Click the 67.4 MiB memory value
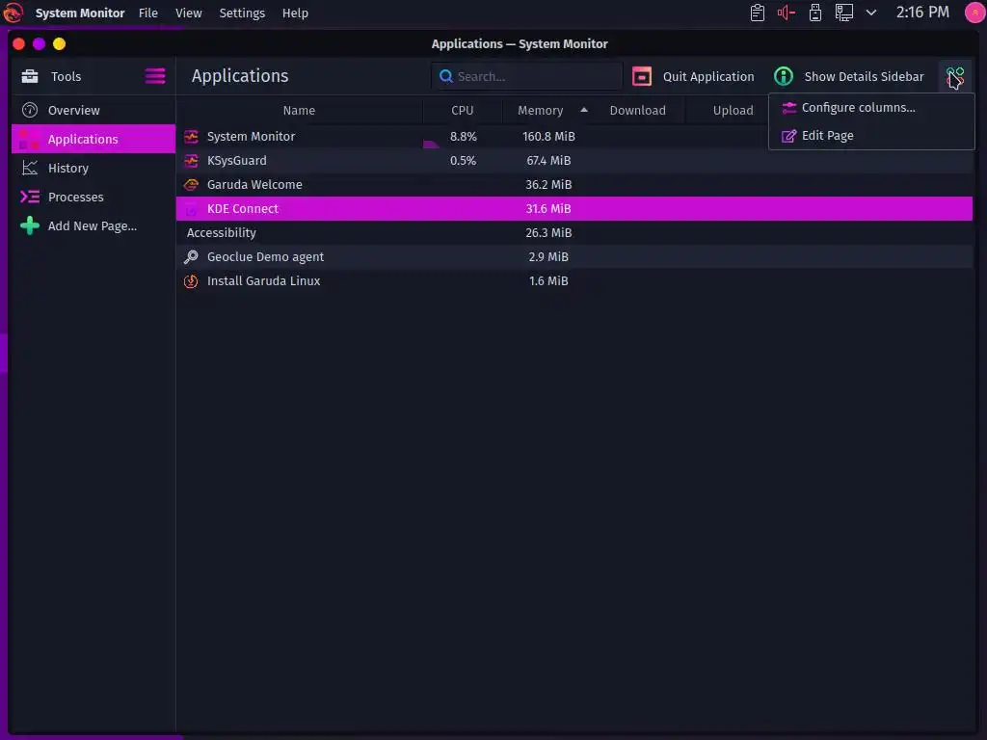 pos(548,161)
